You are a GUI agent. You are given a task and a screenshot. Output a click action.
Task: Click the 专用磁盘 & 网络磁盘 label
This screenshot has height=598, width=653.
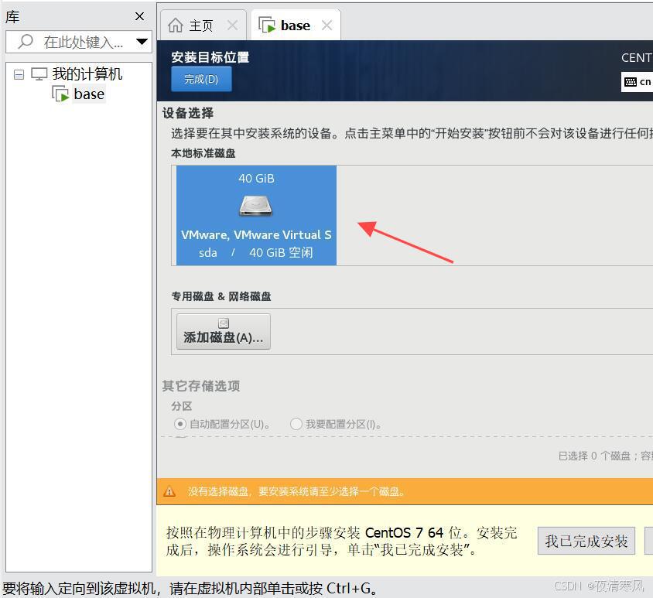click(221, 296)
